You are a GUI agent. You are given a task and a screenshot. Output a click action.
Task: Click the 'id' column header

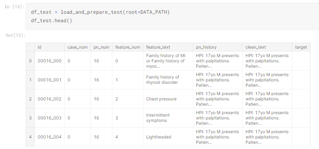point(50,47)
